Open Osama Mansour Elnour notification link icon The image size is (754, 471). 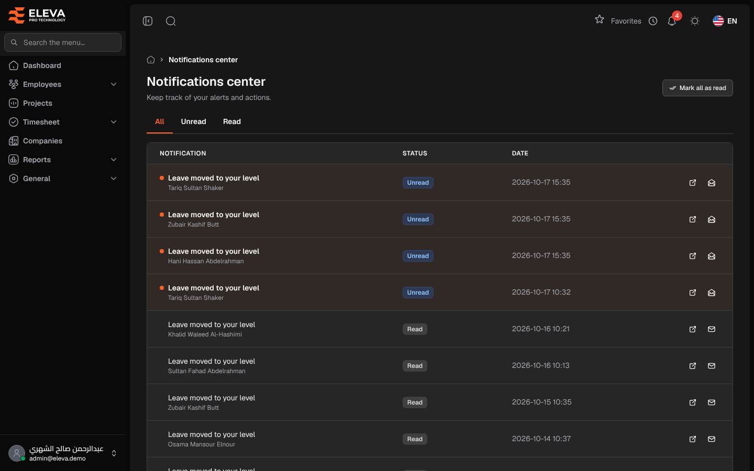tap(693, 439)
